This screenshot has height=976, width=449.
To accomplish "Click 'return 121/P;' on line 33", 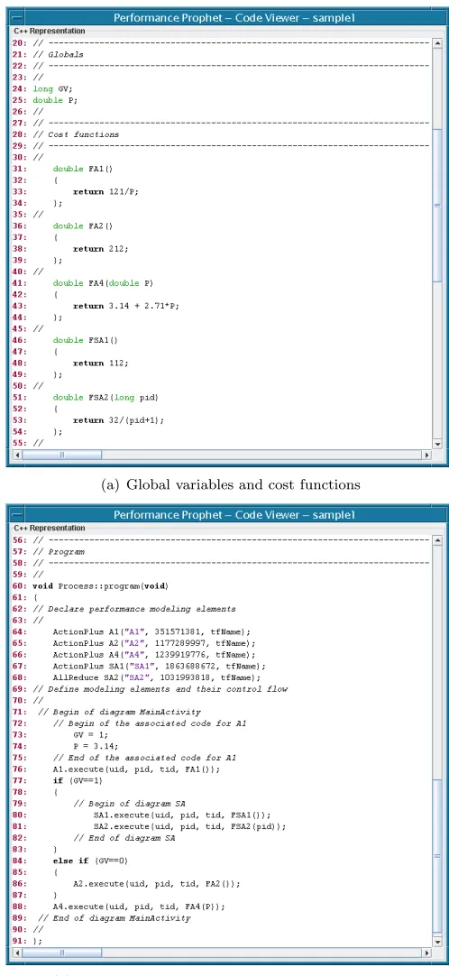I will 105,192.
